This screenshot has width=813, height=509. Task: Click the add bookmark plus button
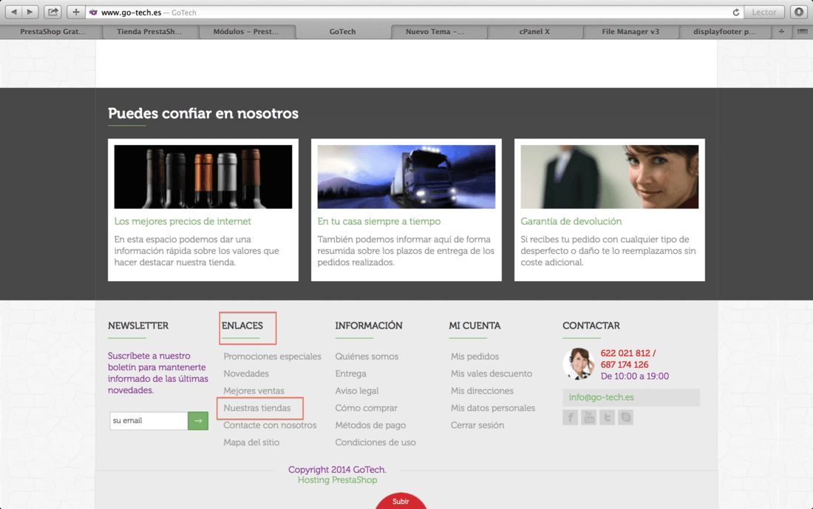75,12
